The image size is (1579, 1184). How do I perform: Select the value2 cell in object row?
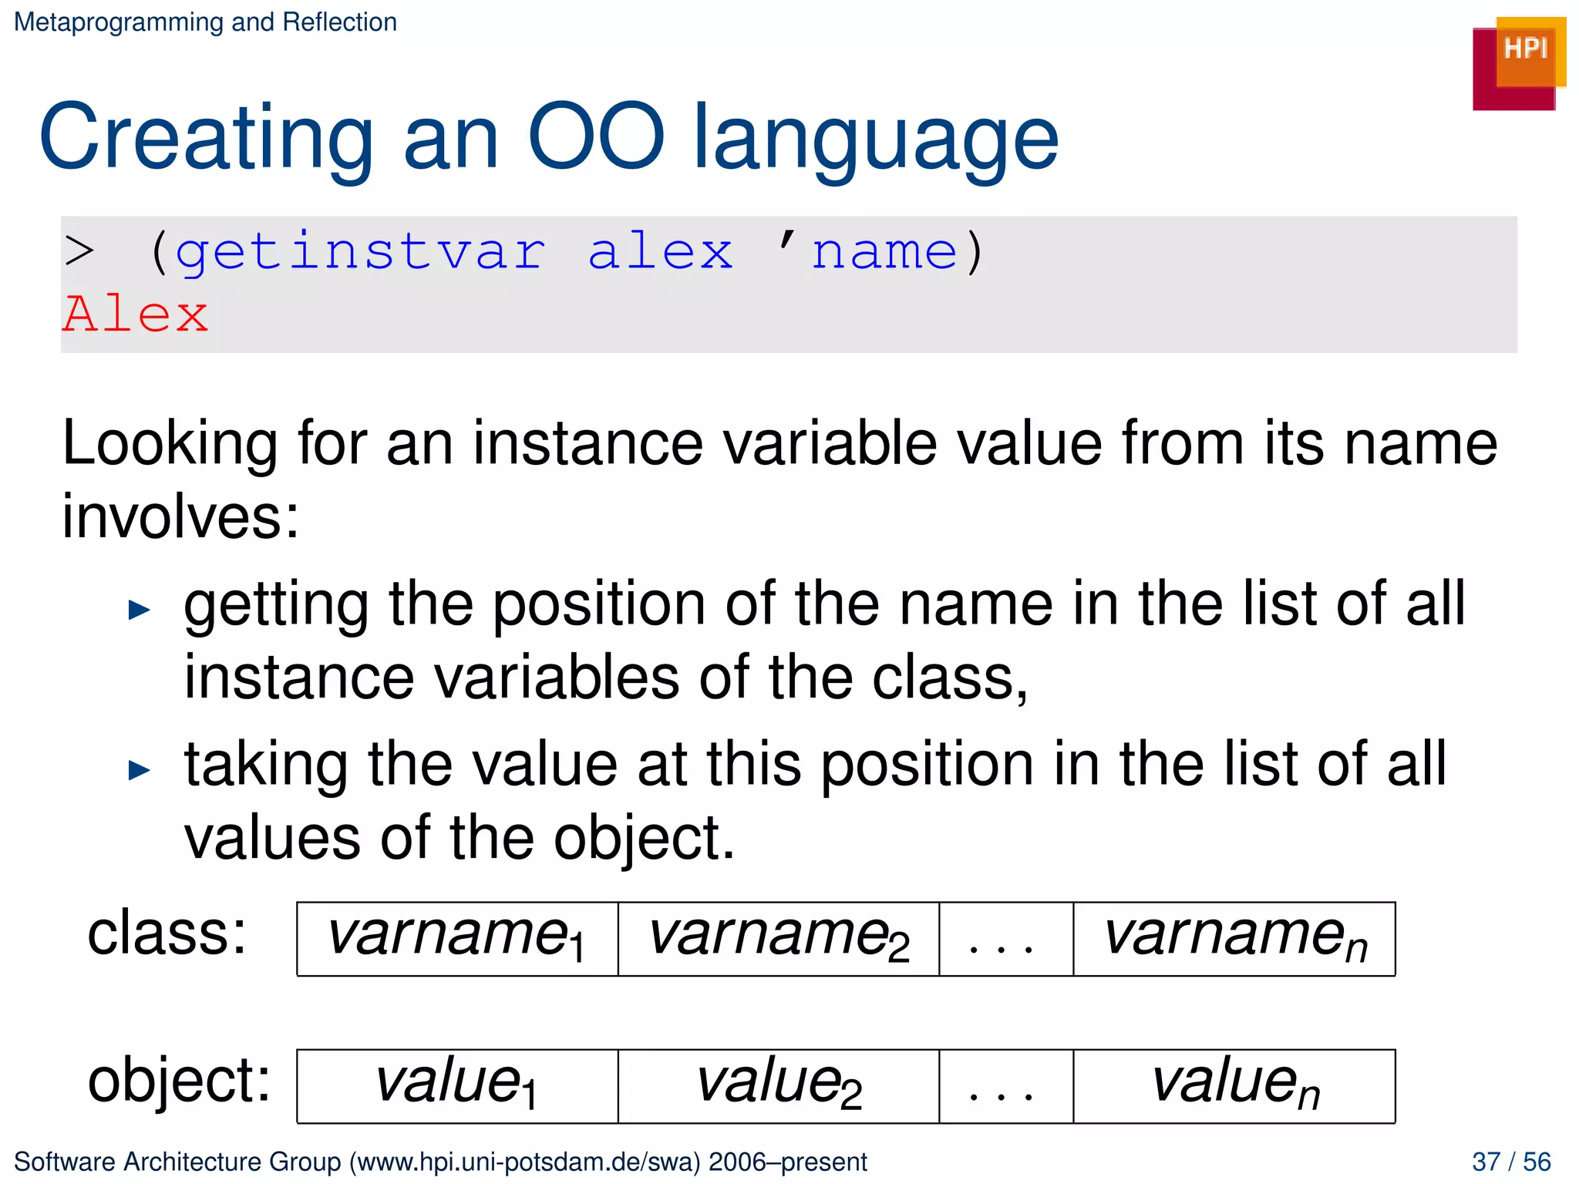point(779,1085)
